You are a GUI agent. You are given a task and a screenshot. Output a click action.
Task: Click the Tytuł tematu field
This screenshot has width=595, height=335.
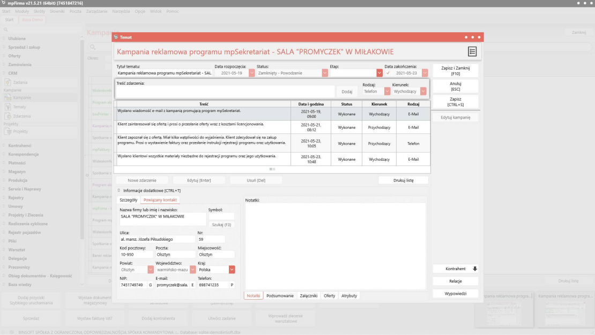tap(164, 73)
